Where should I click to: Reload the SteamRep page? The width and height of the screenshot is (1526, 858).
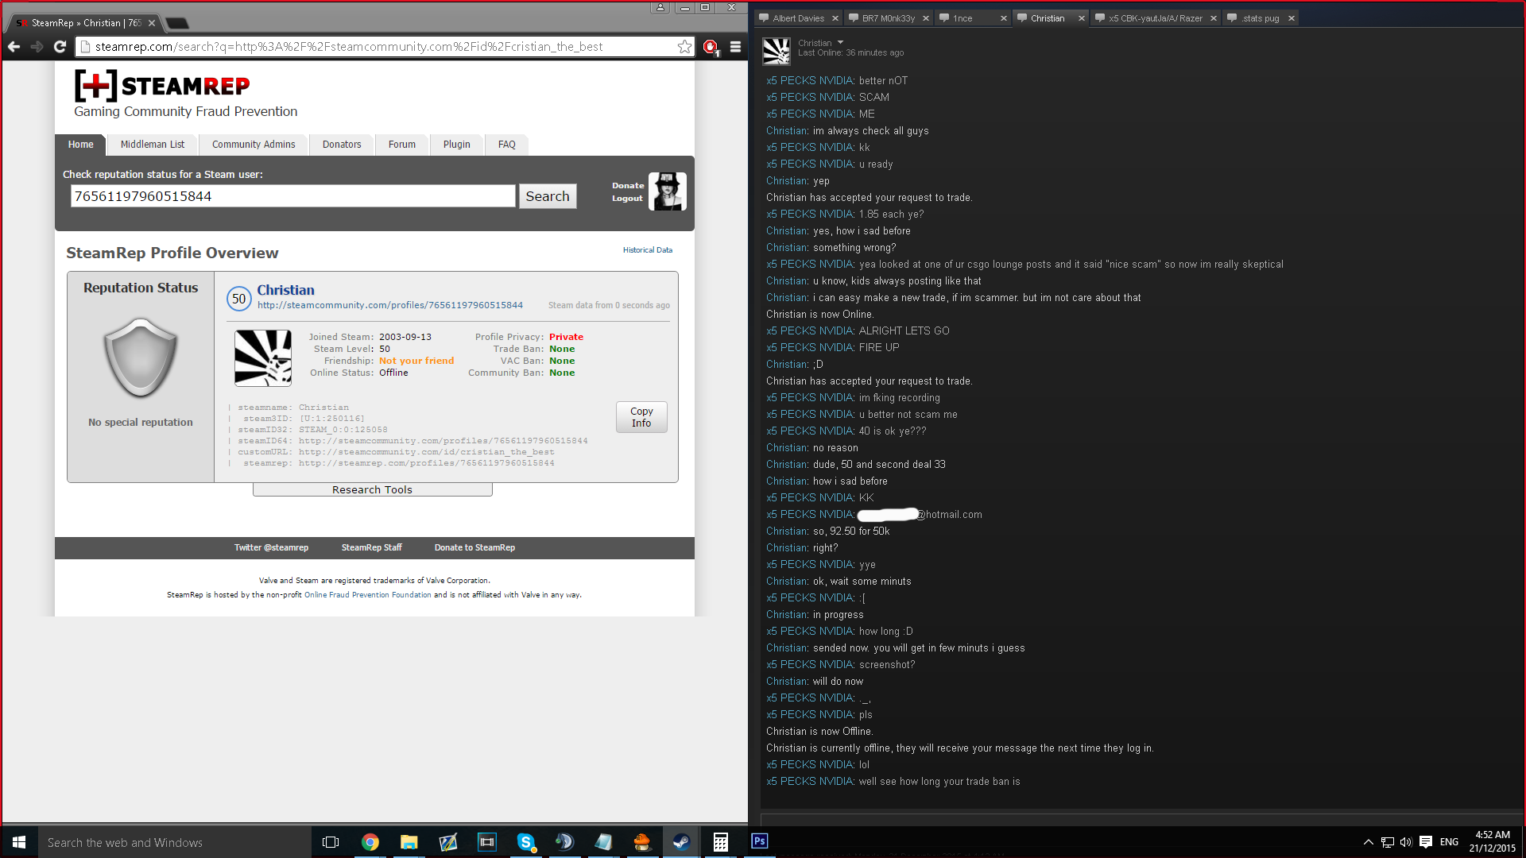click(x=60, y=47)
